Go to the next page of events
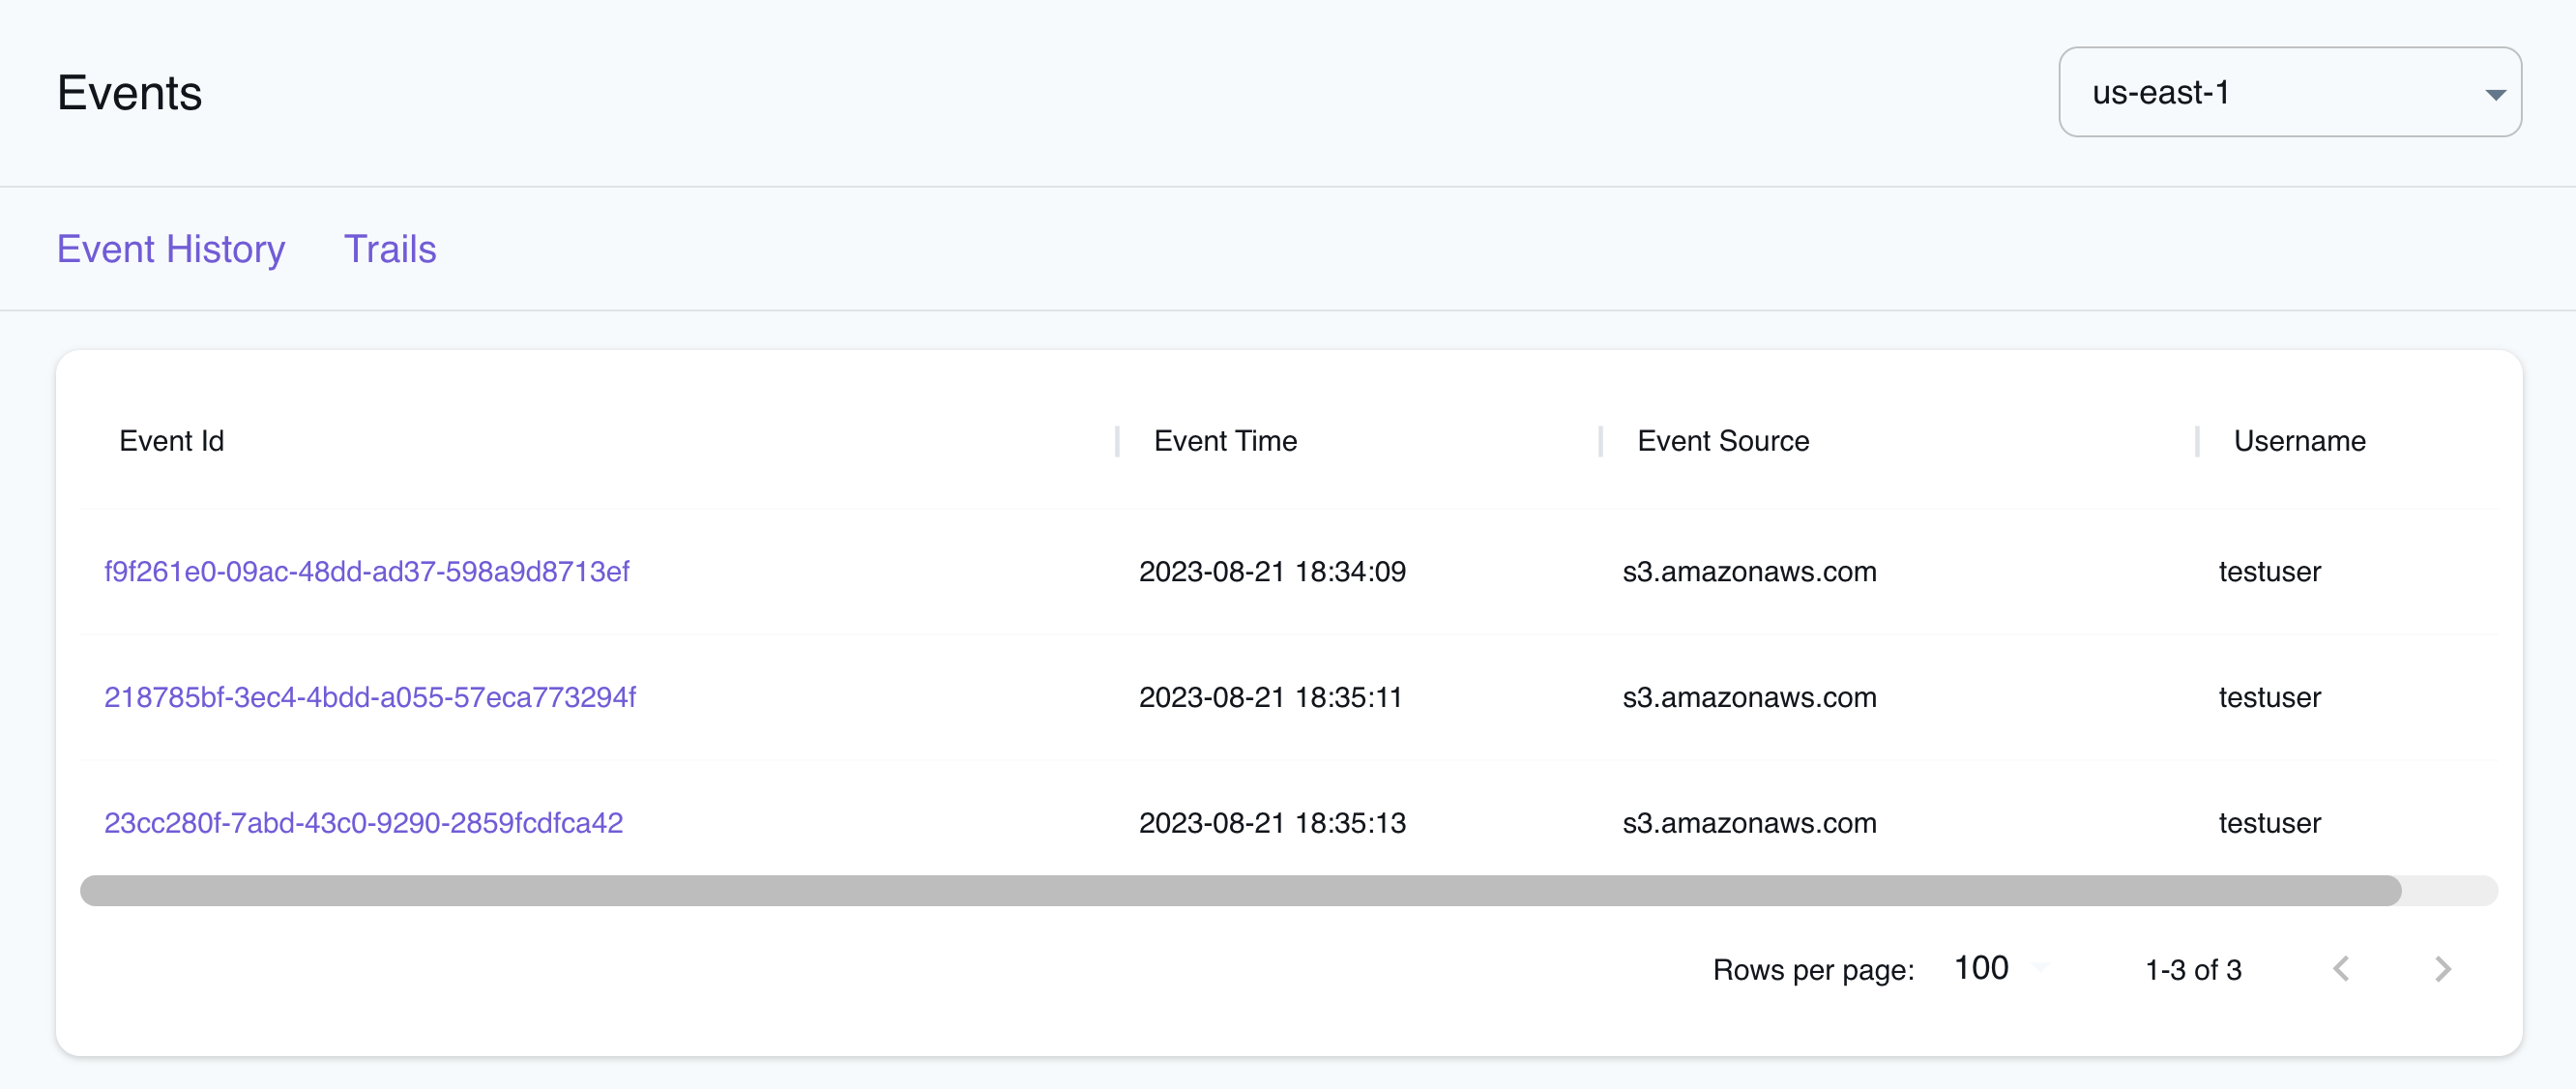 [2443, 968]
